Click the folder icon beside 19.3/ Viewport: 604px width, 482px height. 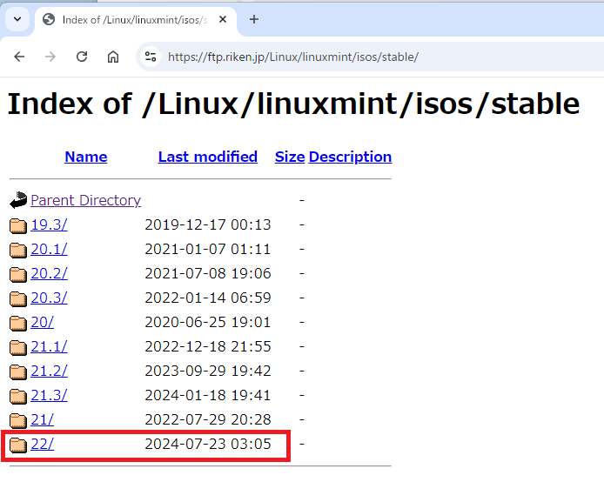coord(18,225)
